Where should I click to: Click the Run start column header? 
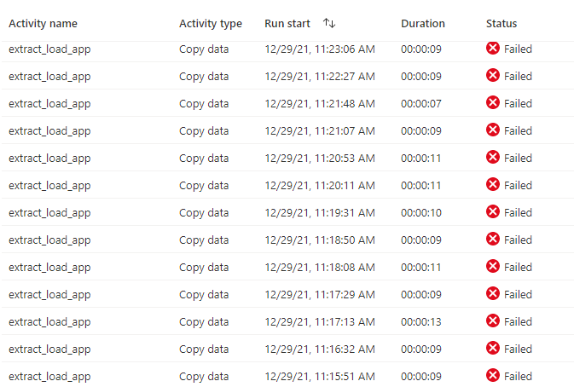click(x=287, y=23)
